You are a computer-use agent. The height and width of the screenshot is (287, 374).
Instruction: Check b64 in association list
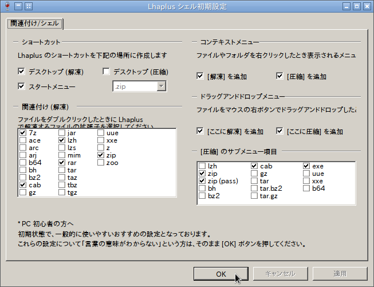click(23, 163)
